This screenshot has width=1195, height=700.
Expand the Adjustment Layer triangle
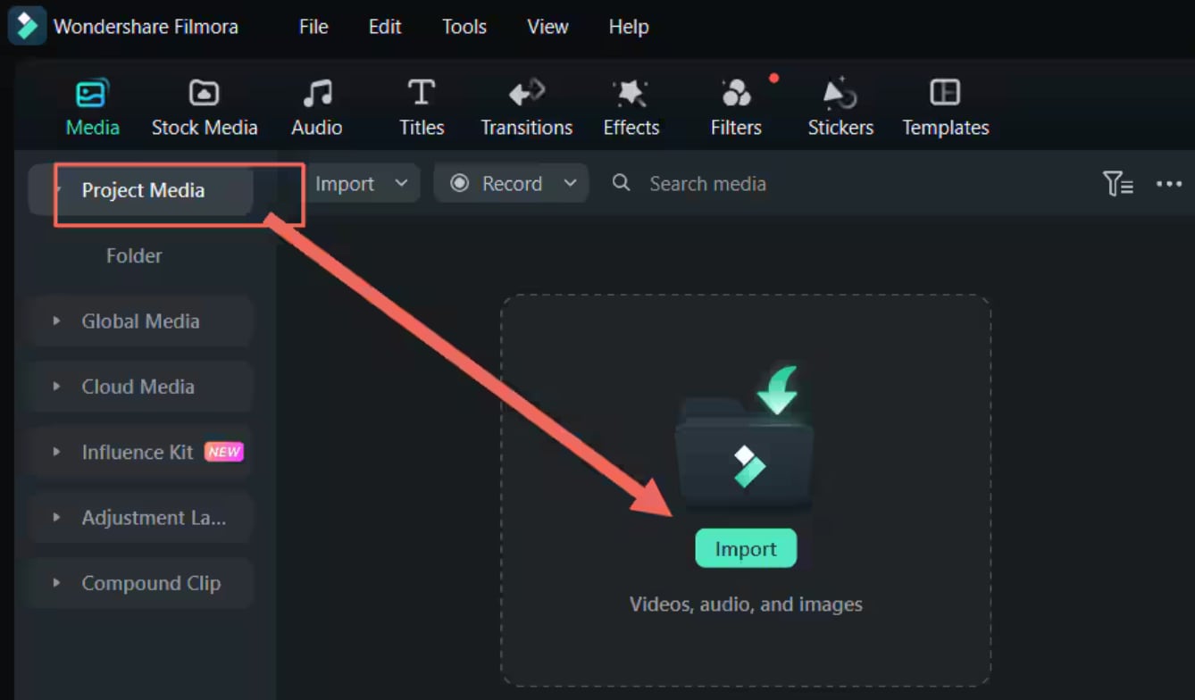click(x=56, y=518)
